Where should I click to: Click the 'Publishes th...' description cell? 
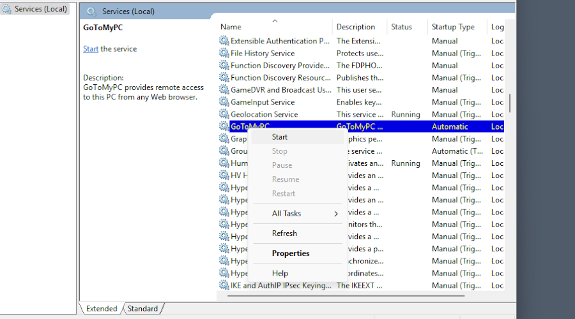pos(360,78)
